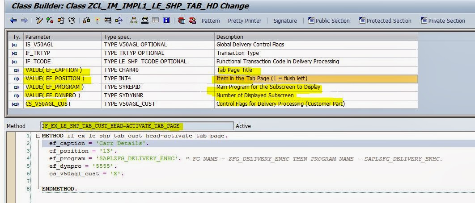
Task: Place cursor on ENDMETHOD line
Action: (x=59, y=189)
